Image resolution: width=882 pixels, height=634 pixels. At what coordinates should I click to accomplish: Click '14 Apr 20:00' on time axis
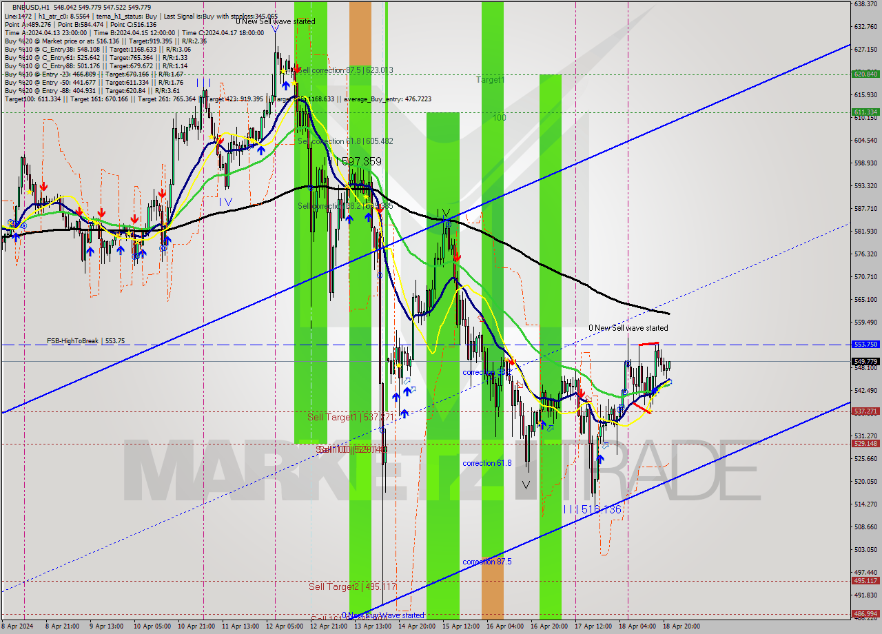click(x=416, y=626)
